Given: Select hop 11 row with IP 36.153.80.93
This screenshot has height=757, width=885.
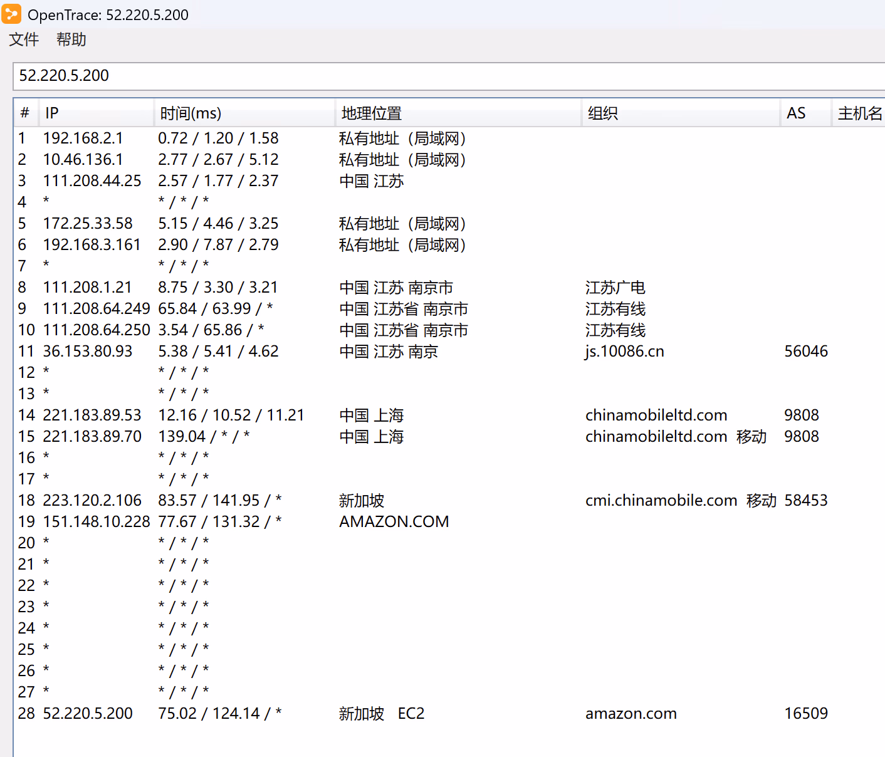Looking at the screenshot, I should point(87,352).
